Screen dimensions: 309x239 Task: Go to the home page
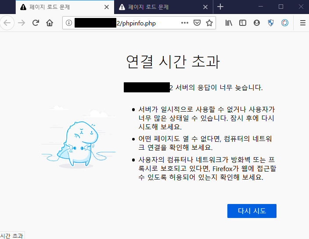coord(50,23)
